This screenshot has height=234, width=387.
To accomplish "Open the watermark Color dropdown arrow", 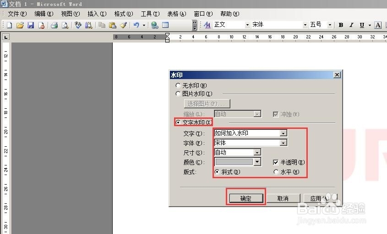I will point(257,162).
